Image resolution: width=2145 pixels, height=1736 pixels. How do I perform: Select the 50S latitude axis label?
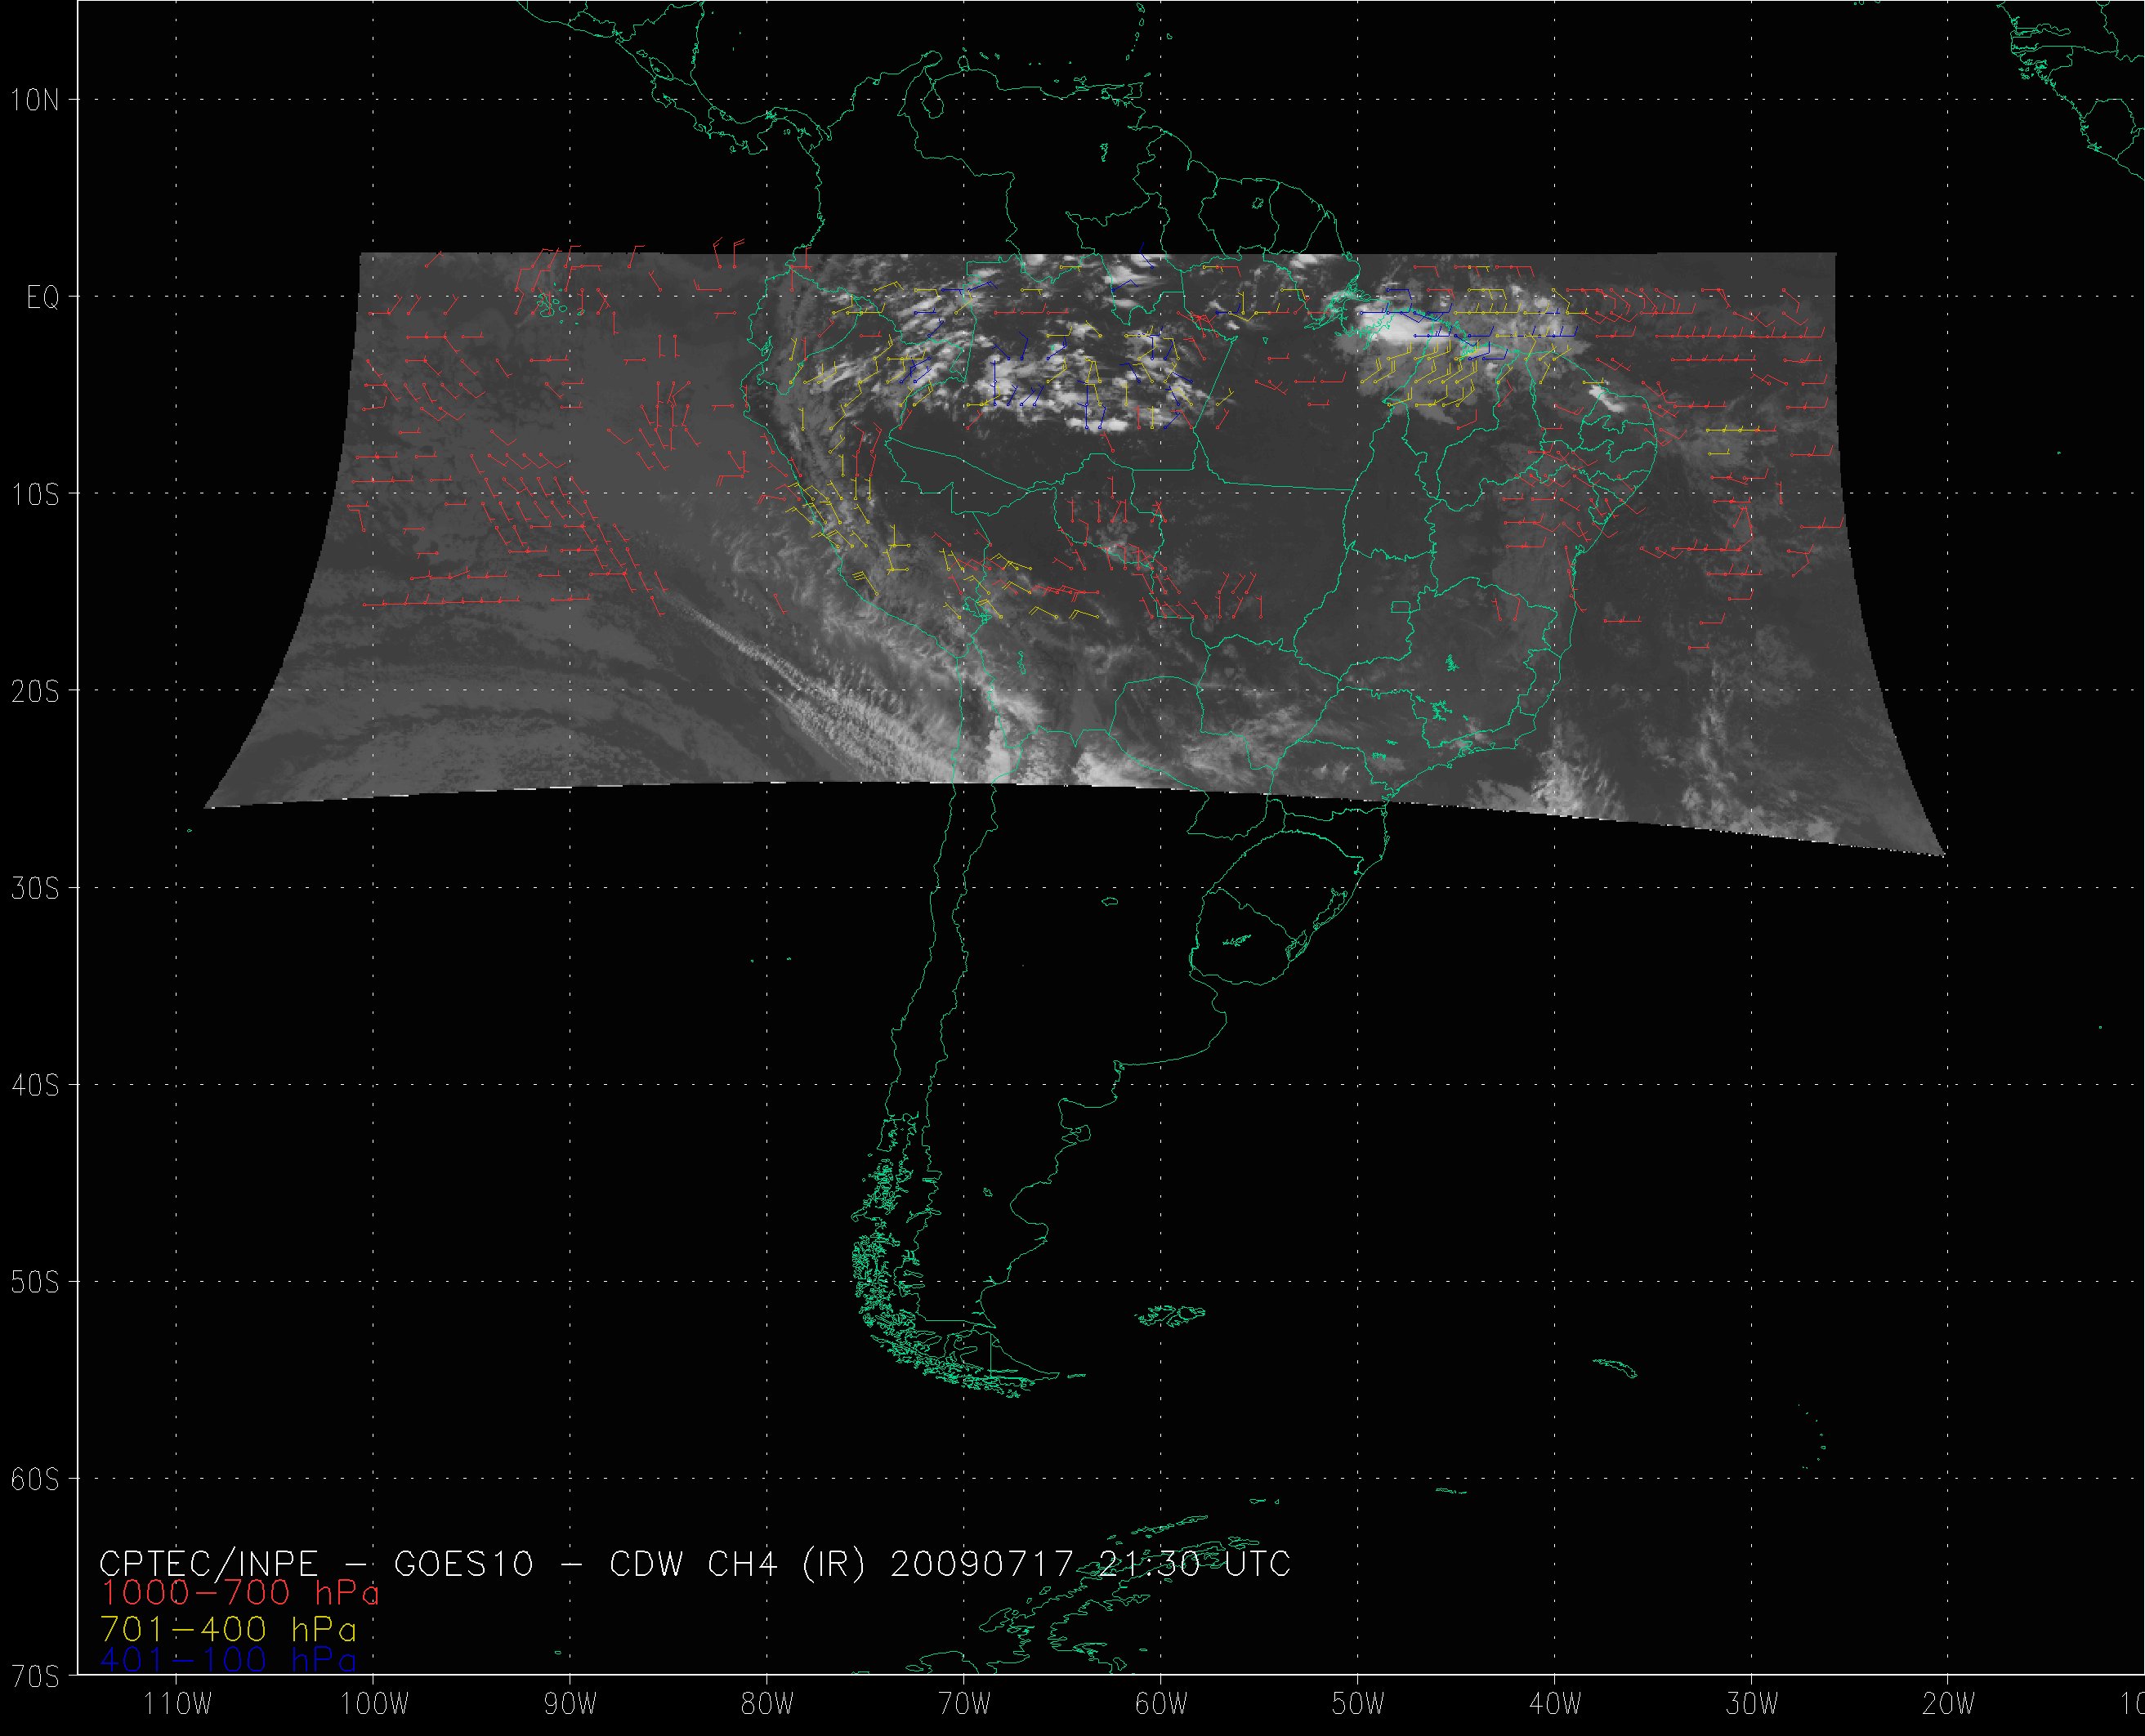[x=35, y=1283]
